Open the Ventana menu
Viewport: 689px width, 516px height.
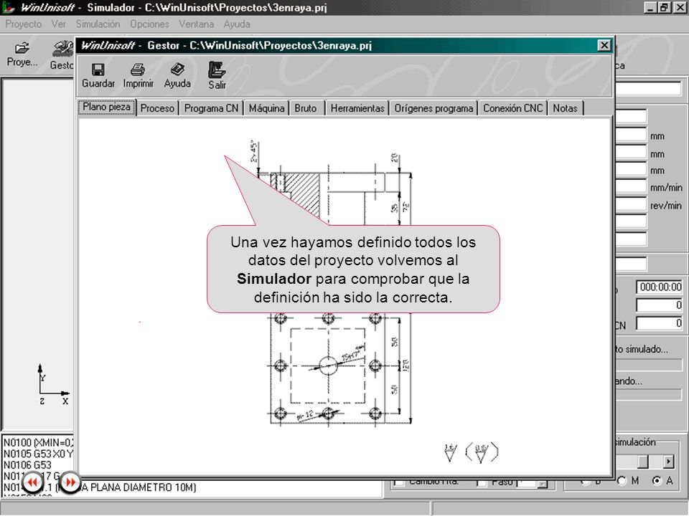pyautogui.click(x=196, y=24)
